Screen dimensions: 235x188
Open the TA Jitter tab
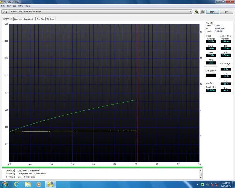point(50,19)
